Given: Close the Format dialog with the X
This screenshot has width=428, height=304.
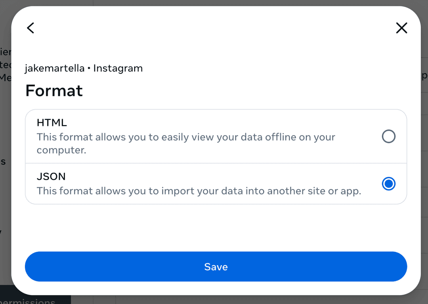Looking at the screenshot, I should pos(401,28).
